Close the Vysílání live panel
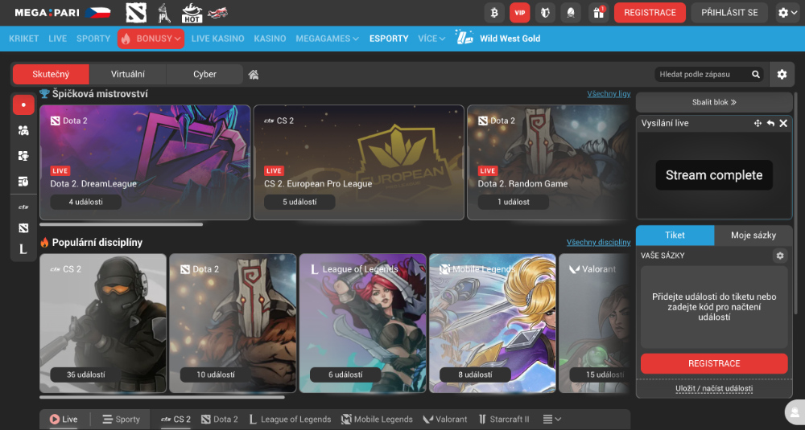The height and width of the screenshot is (430, 805). point(783,124)
